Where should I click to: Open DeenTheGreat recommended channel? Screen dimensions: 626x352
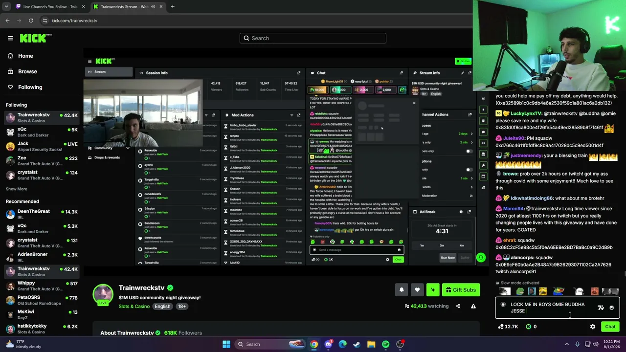pos(42,214)
